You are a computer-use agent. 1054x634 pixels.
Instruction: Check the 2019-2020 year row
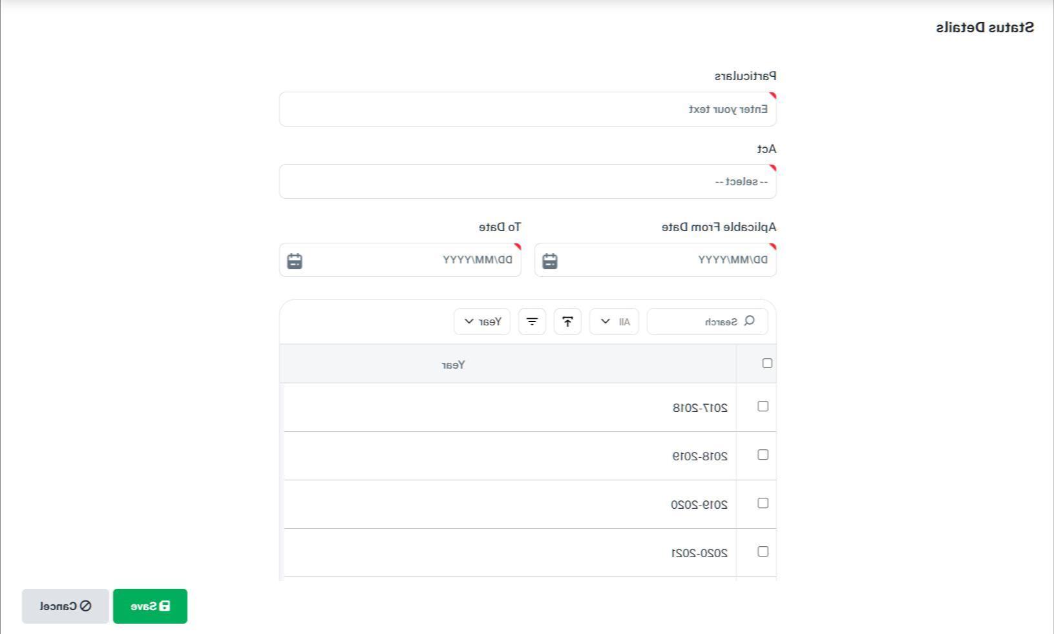(x=763, y=503)
